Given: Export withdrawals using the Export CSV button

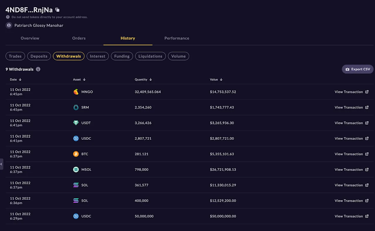Looking at the screenshot, I should tap(358, 69).
